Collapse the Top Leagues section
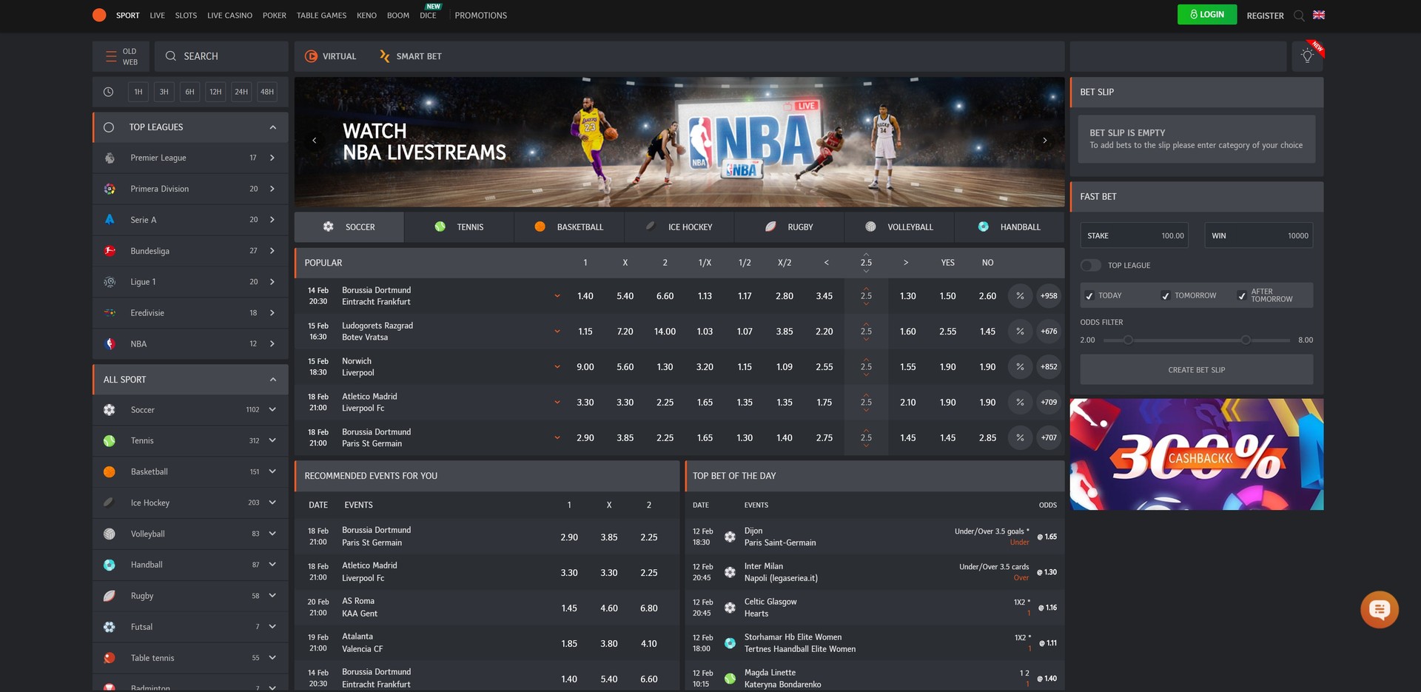Screen dimensions: 1421x692 [x=273, y=127]
